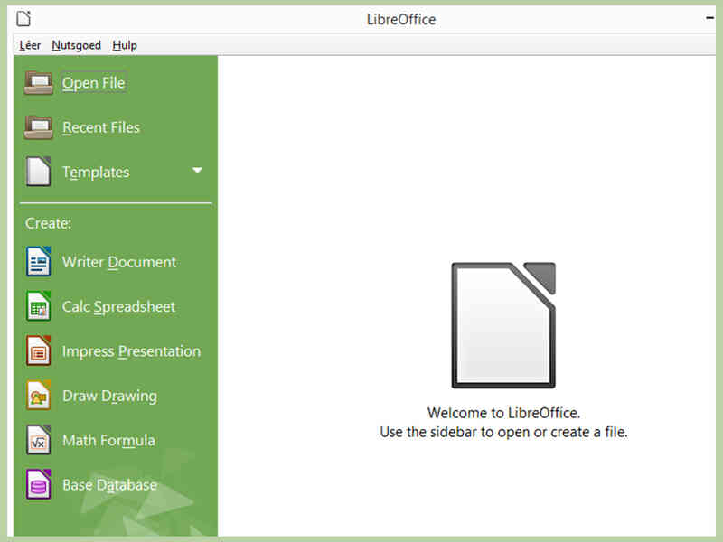Image resolution: width=723 pixels, height=542 pixels.
Task: Create a new Math Formula
Action: click(x=108, y=440)
